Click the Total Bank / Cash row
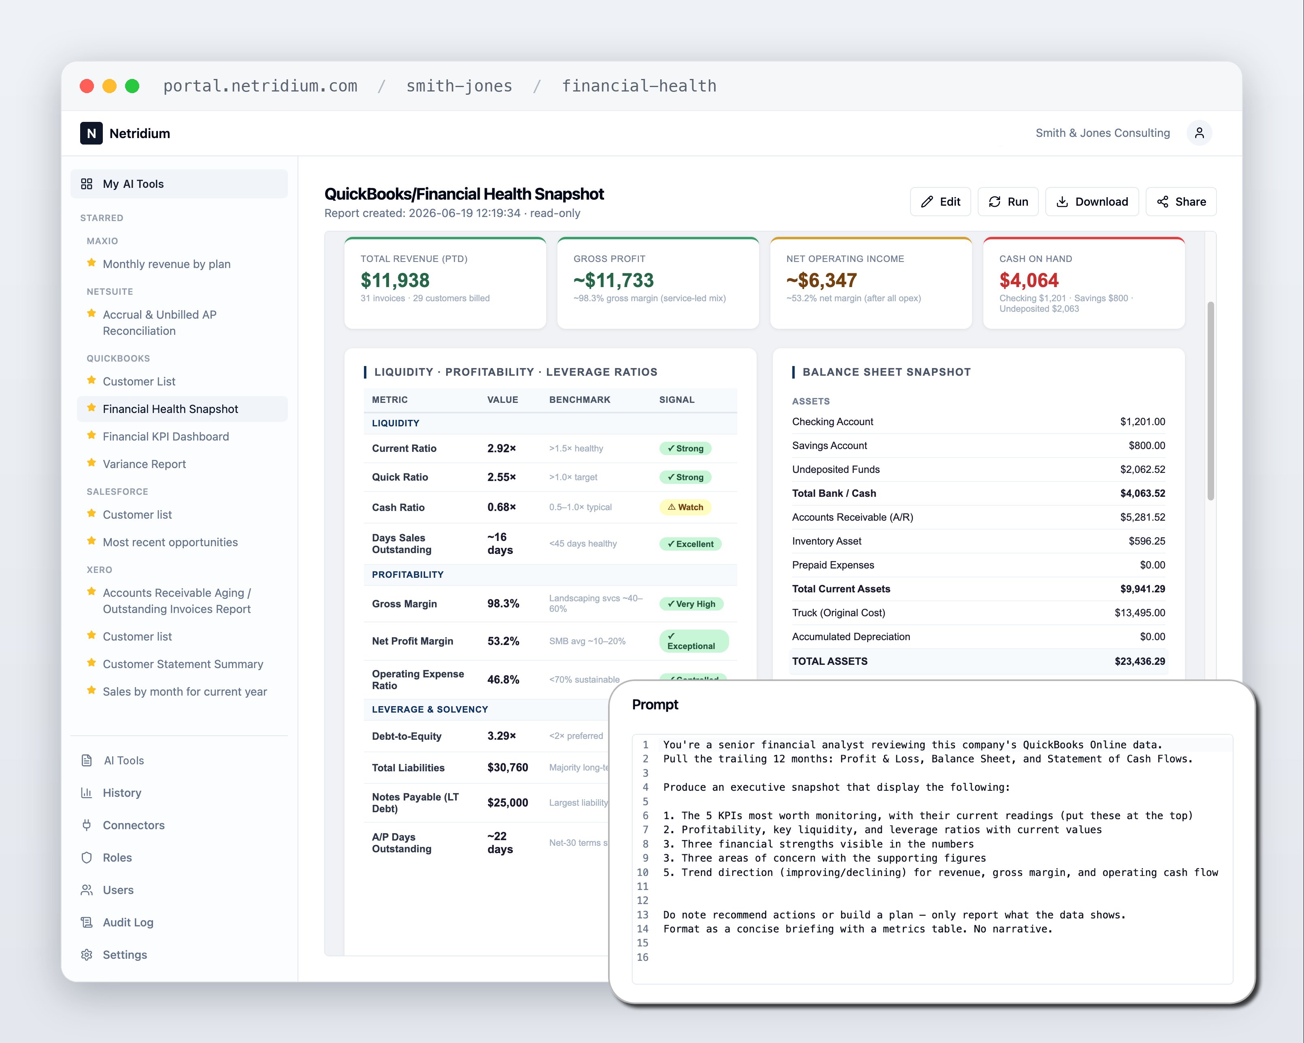This screenshot has height=1043, width=1304. click(x=978, y=493)
